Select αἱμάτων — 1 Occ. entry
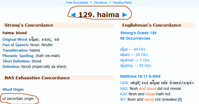 pyautogui.click(x=135, y=60)
